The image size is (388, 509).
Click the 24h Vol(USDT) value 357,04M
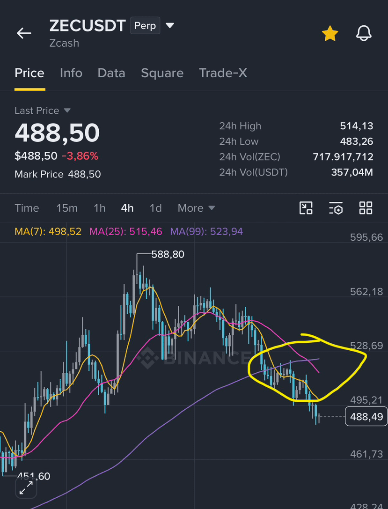click(352, 172)
